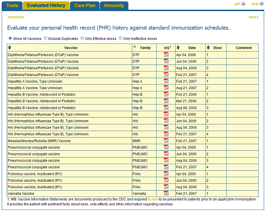Select Only Effective doses radio button
Image resolution: width=265 pixels, height=211 pixels.
click(82, 38)
